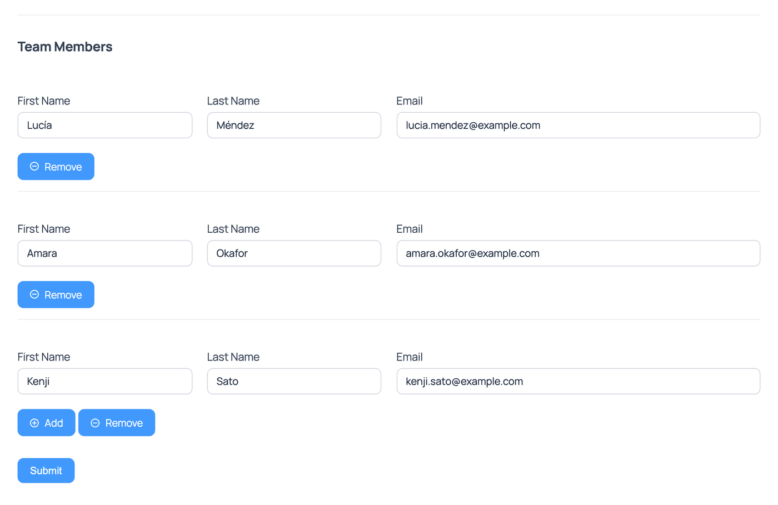Click the minus icon in Amara's Remove button
Viewport: 778px width, 505px height.
click(34, 294)
